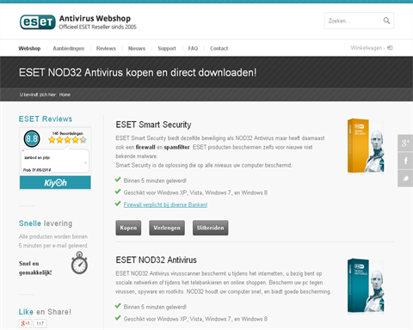The width and height of the screenshot is (413, 330).
Task: Click the Snelle levering heading
Action: pos(46,223)
